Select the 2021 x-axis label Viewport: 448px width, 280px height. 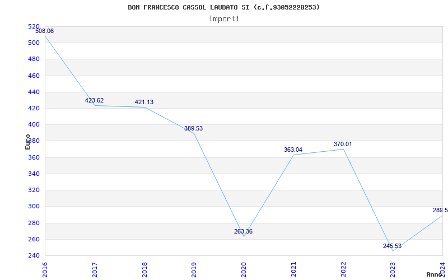[x=293, y=270]
